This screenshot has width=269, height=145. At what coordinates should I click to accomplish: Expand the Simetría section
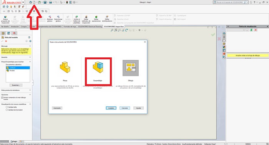tap(30, 57)
